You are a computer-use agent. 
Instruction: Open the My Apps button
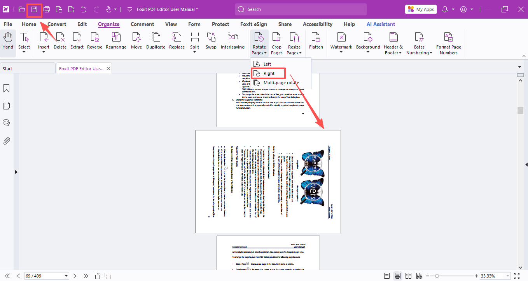coord(421,9)
